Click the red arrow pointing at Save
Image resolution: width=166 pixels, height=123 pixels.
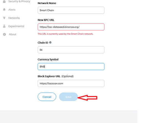pyautogui.click(x=87, y=98)
